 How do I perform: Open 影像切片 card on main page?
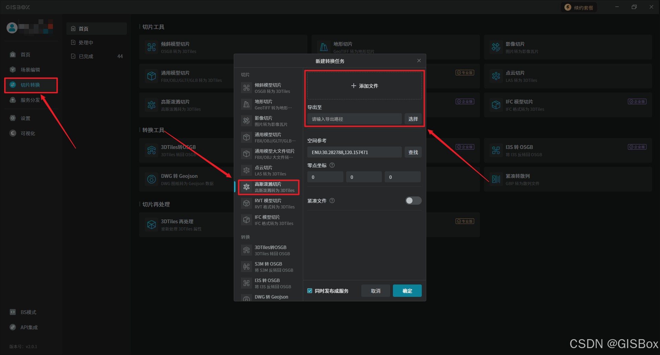568,47
